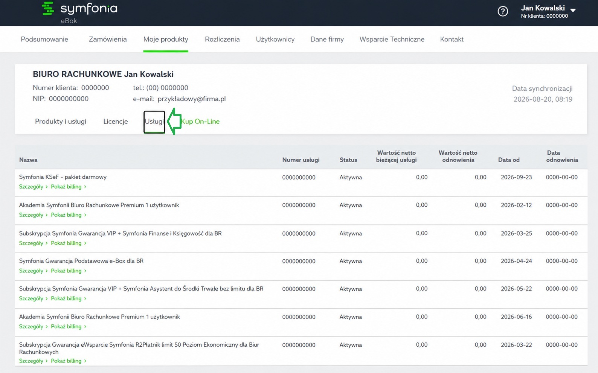Click the help question mark icon
Image resolution: width=598 pixels, height=373 pixels.
(503, 12)
